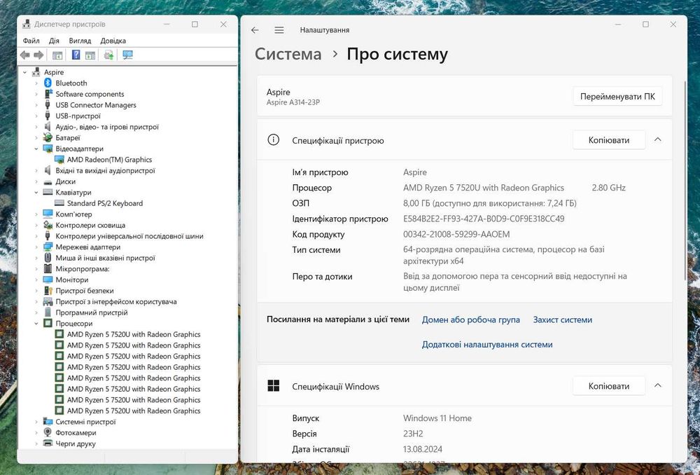Select Контролери універсальної послідовної шини item
Screen dimensions: 700x475
pyautogui.click(x=129, y=236)
